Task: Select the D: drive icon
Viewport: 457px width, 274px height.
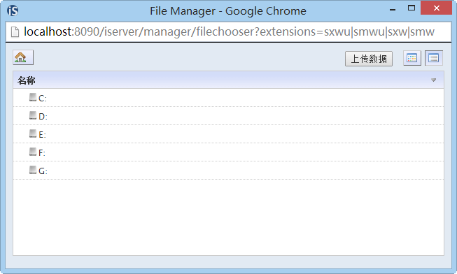Action: click(x=33, y=115)
